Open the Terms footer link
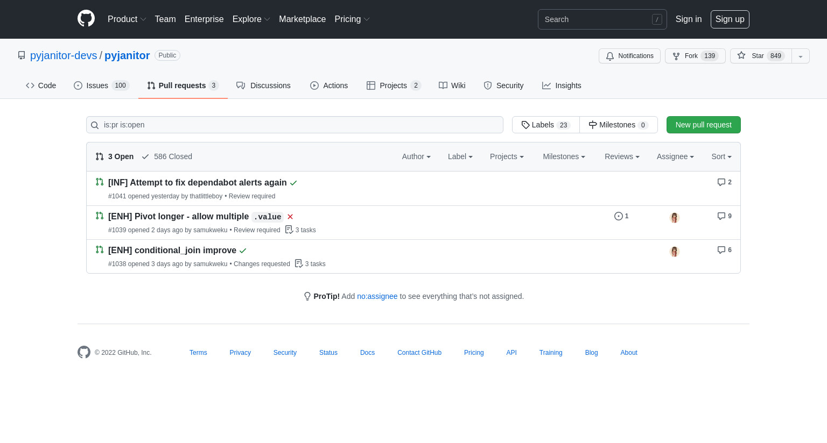Viewport: 827px width, 443px height. 198,353
